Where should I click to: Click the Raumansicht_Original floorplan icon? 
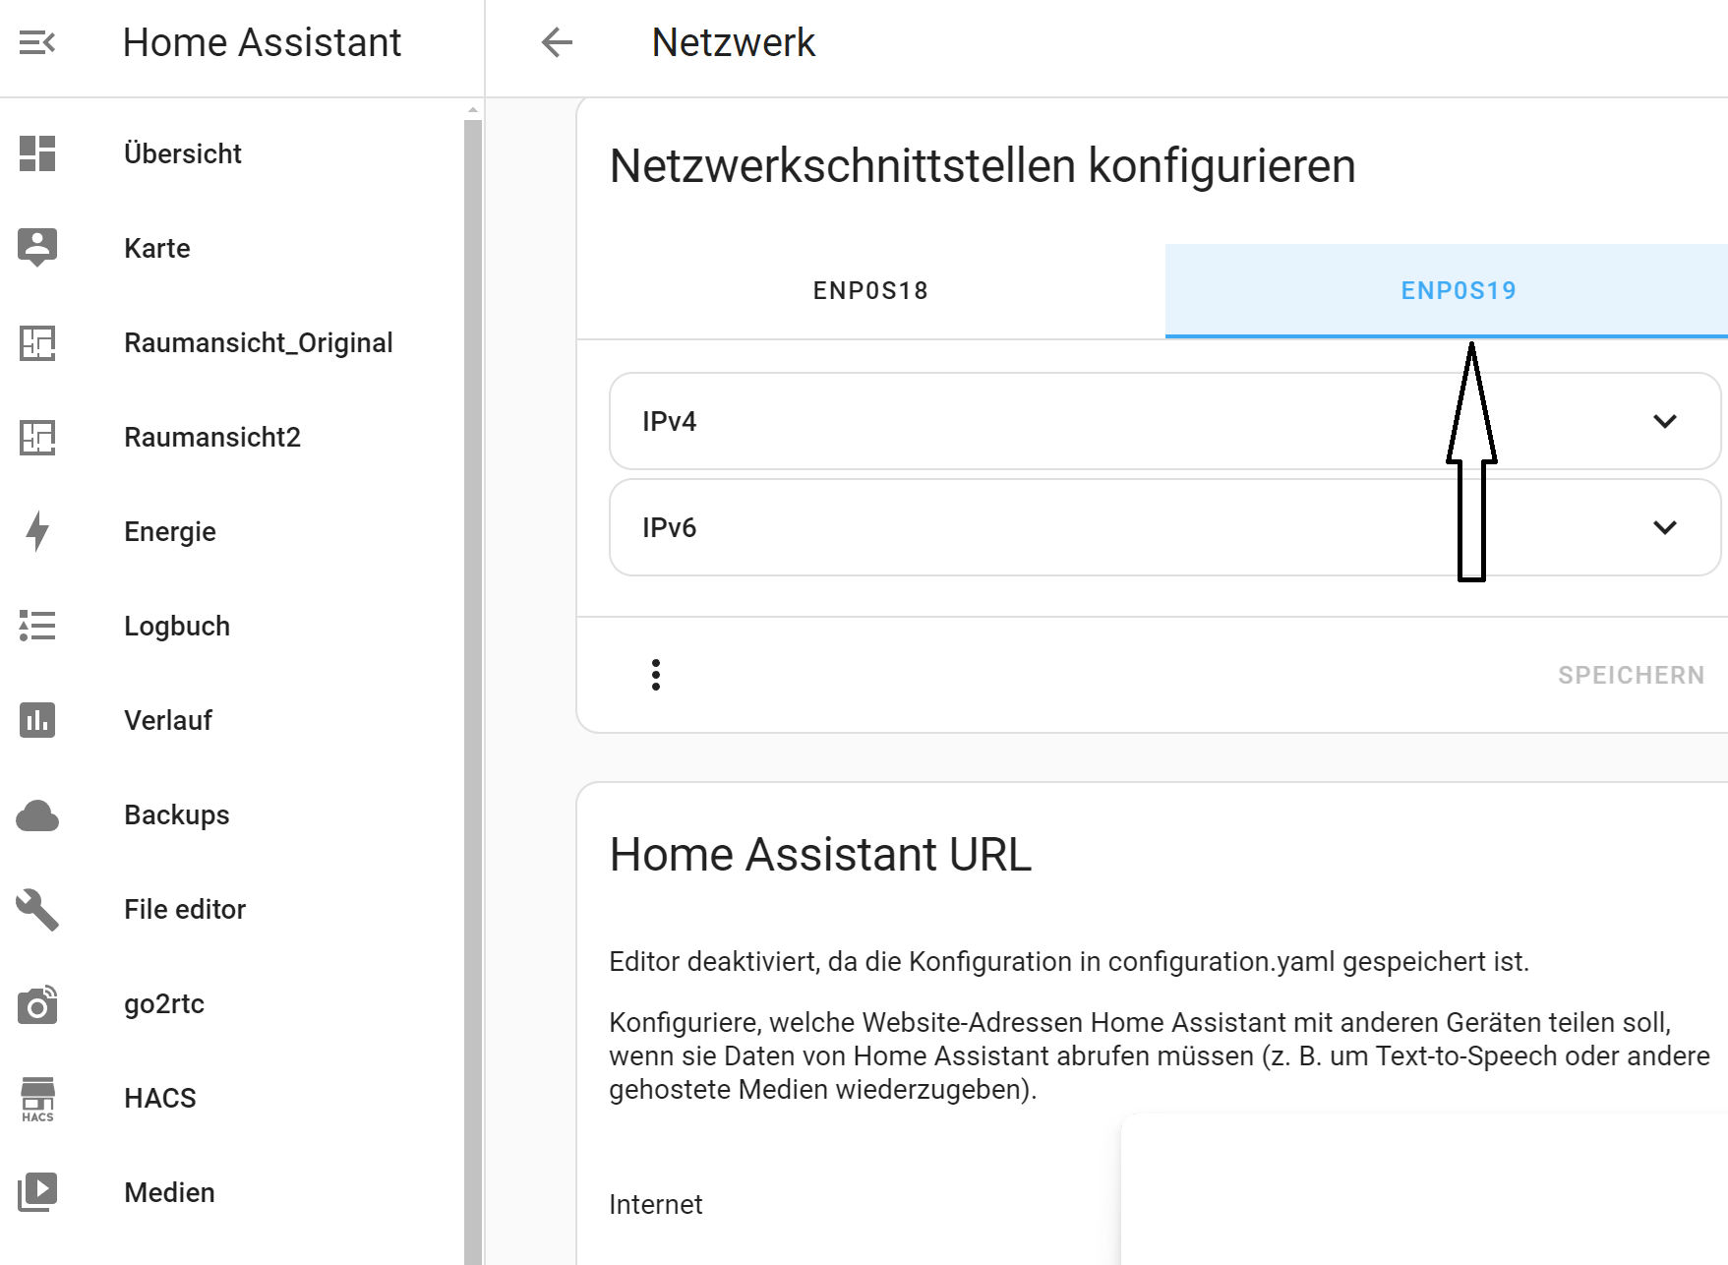tap(37, 342)
